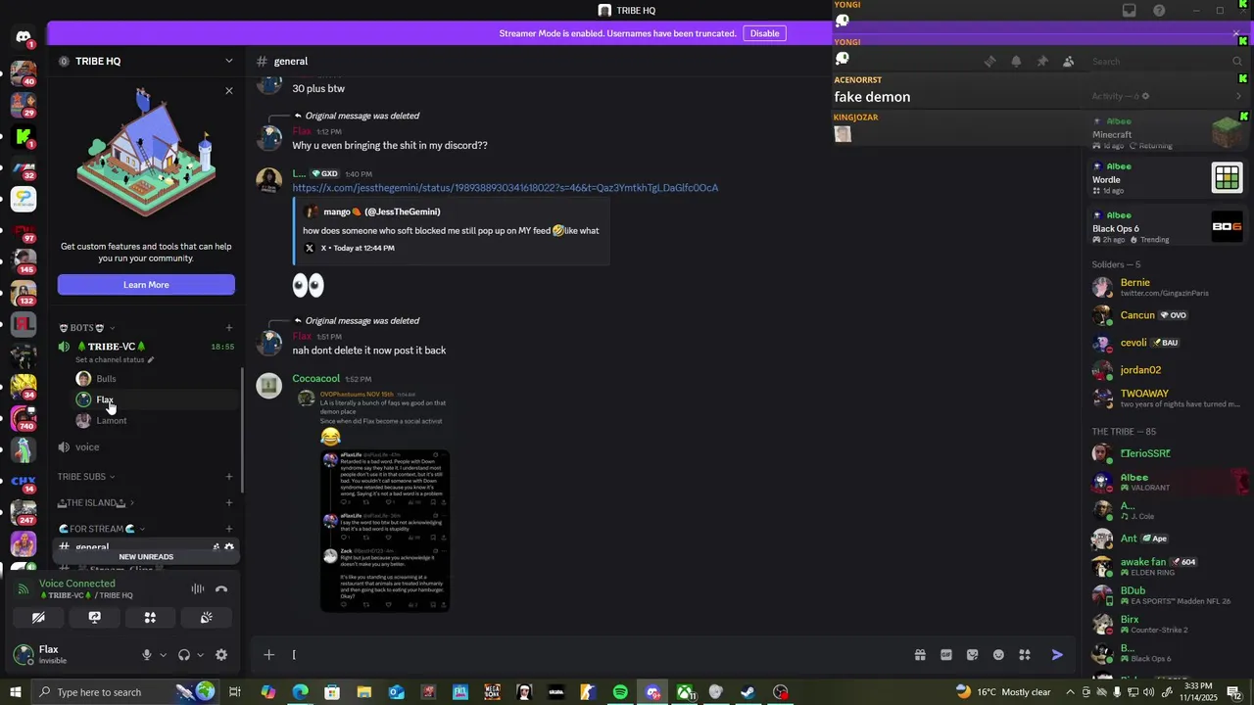Image resolution: width=1254 pixels, height=705 pixels.
Task: Select member TWOAWAY
Action: point(1166,398)
